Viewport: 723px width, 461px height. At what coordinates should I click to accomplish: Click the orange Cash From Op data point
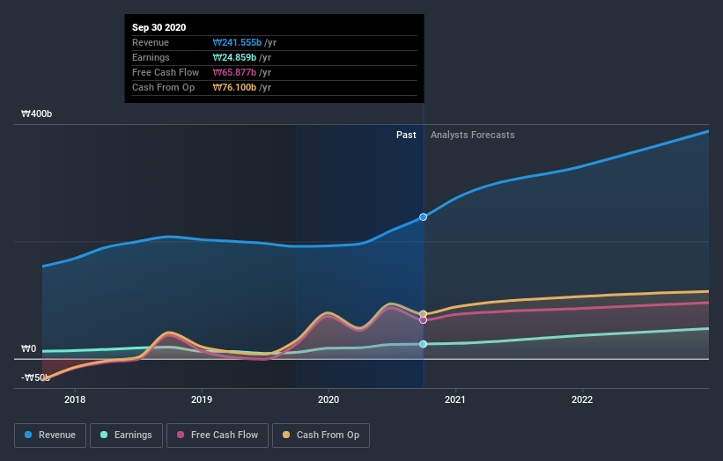(x=423, y=314)
